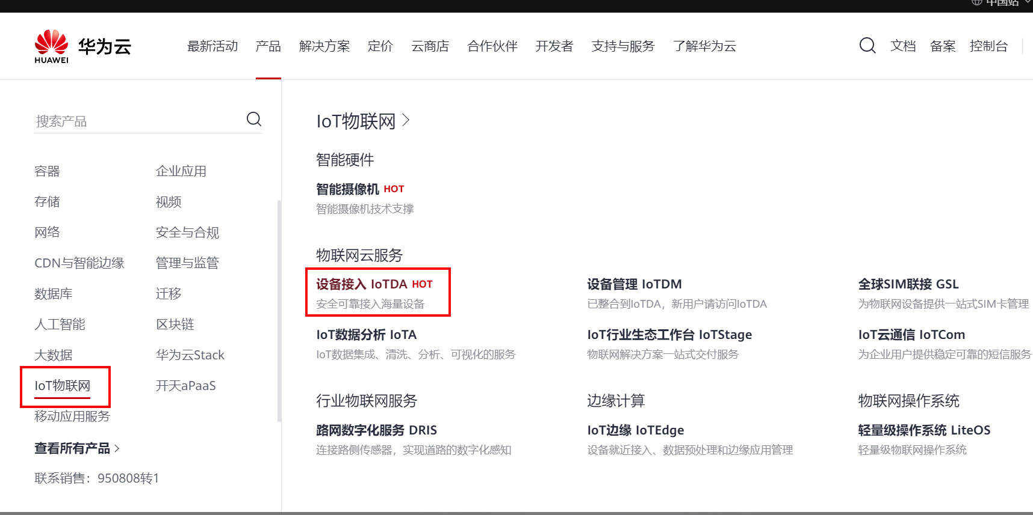Viewport: 1033px width, 515px height.
Task: Type in the 搜索产品 search field
Action: (138, 121)
